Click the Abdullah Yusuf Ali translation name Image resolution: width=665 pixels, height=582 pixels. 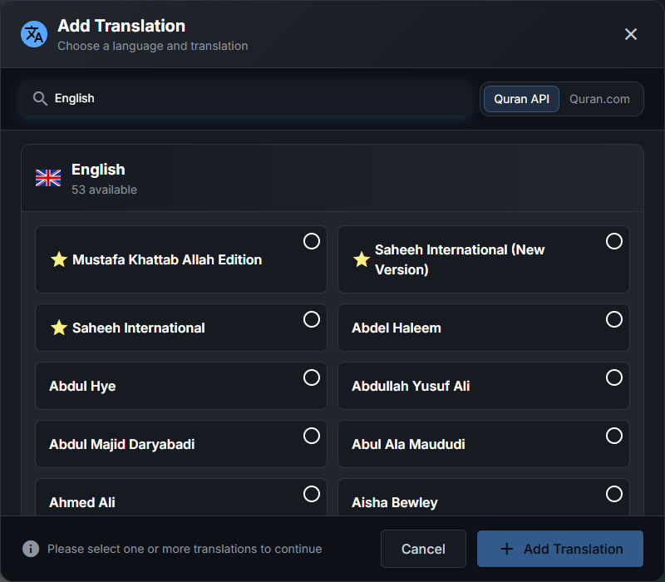[411, 386]
